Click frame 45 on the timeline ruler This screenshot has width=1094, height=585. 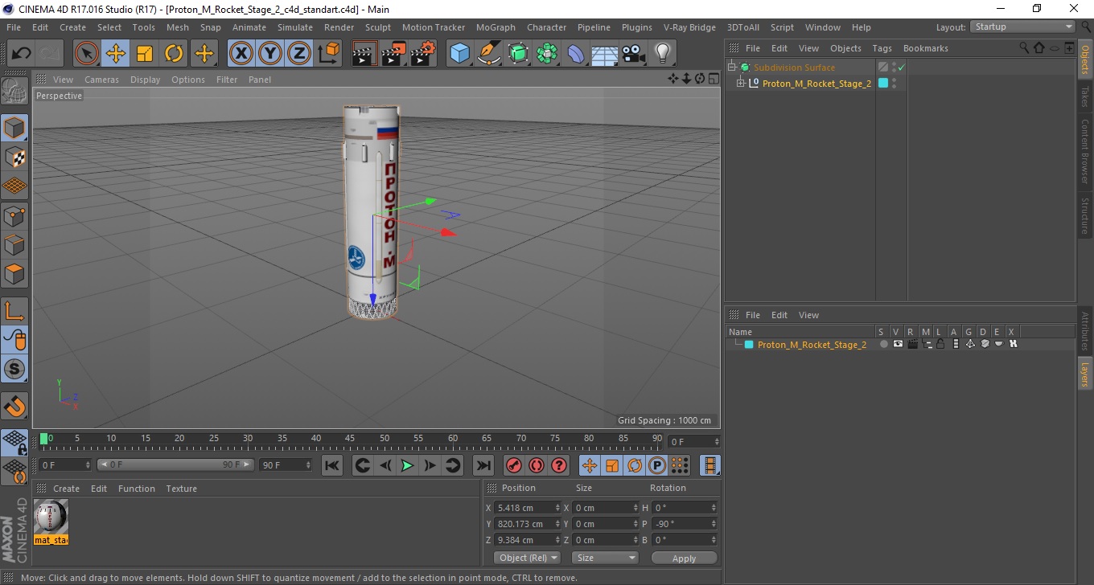pos(351,439)
